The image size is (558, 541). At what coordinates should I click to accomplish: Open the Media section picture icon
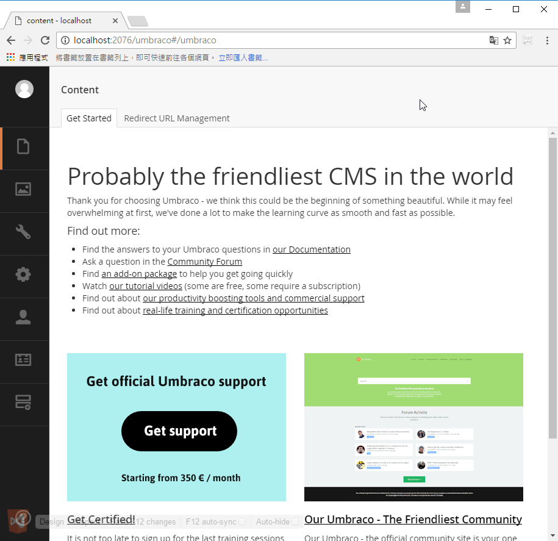(x=23, y=189)
